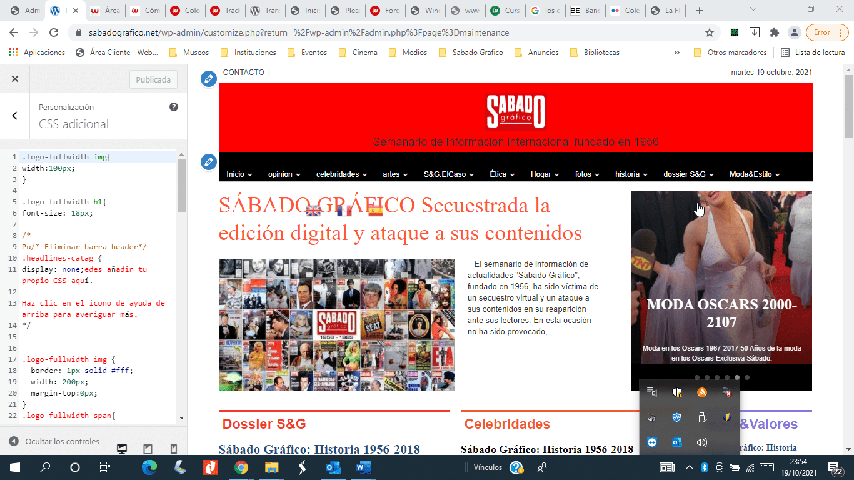
Task: Open File Explorer from the taskbar
Action: tap(271, 467)
